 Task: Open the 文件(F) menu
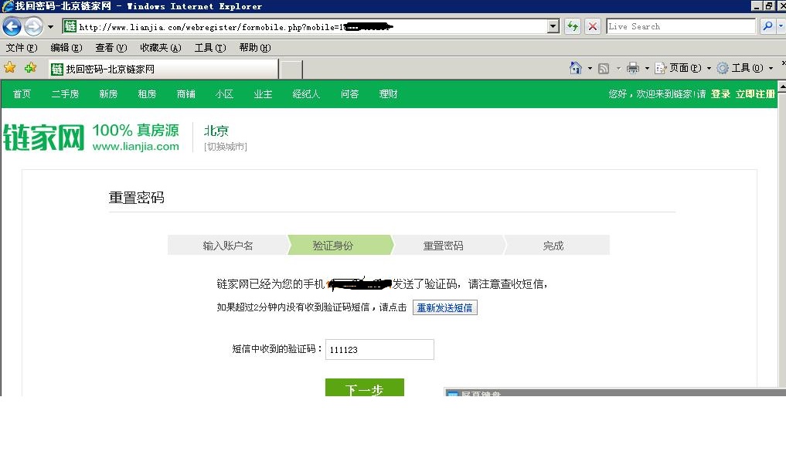click(x=22, y=48)
